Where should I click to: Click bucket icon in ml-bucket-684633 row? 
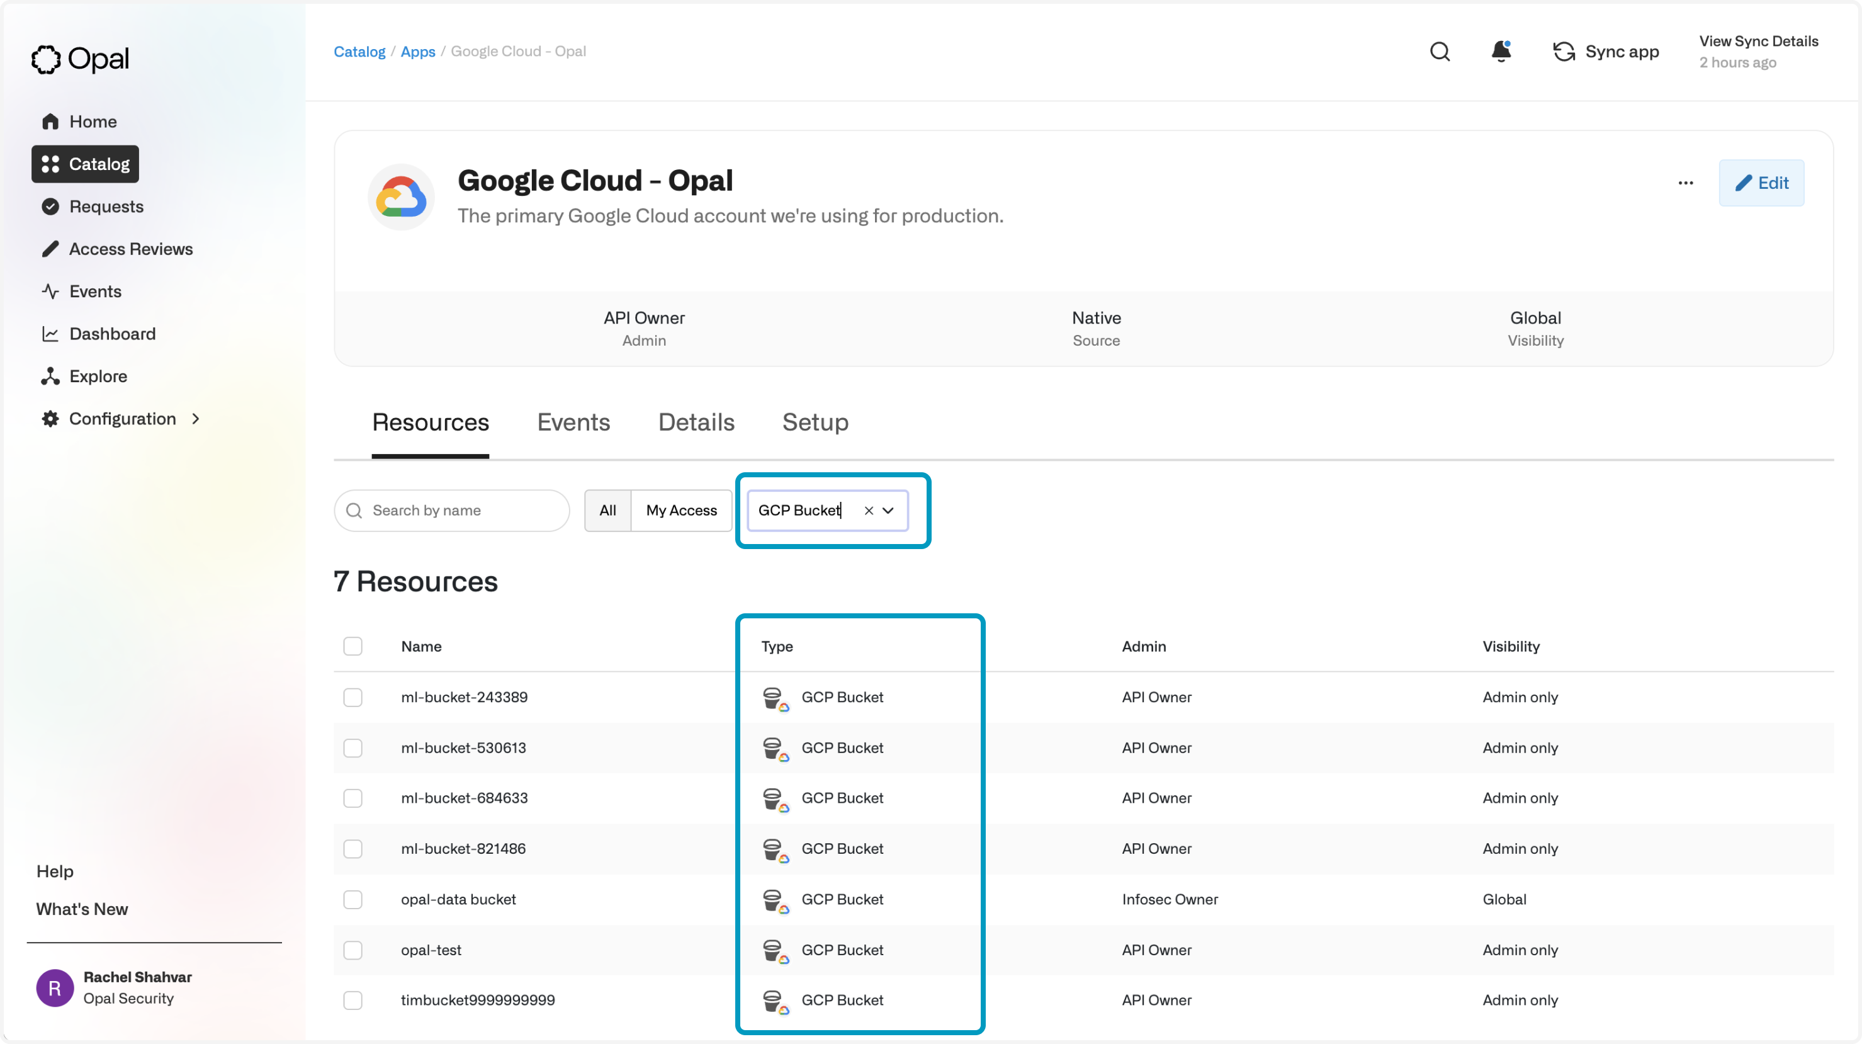(x=776, y=800)
